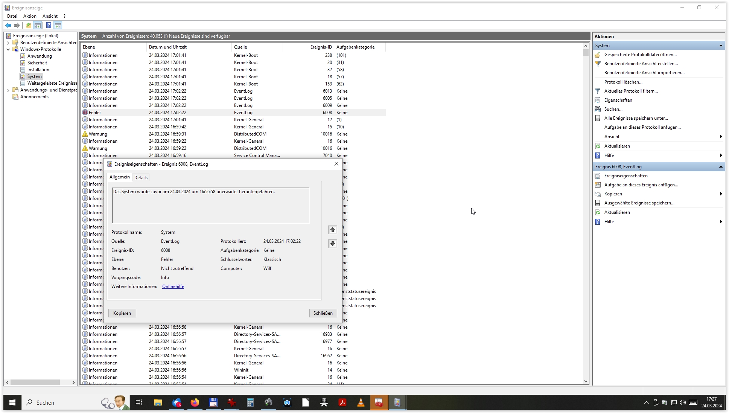Viewport: 729px width, 413px height.
Task: Collapse the Windows-Protokolle tree node
Action: (x=8, y=49)
